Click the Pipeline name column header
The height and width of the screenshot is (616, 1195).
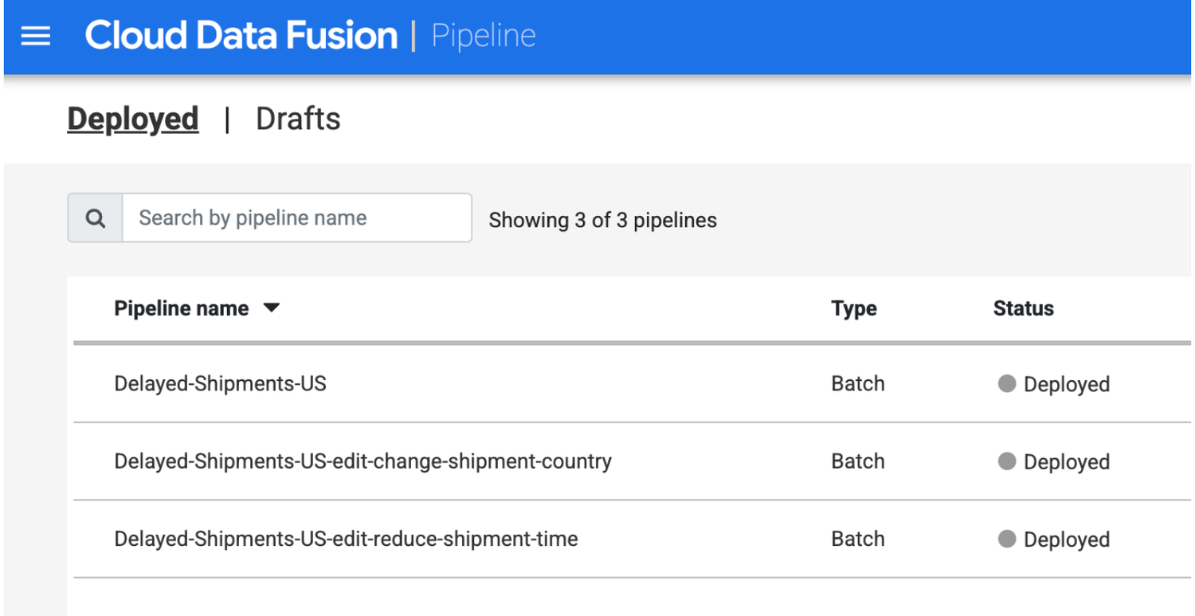(182, 308)
